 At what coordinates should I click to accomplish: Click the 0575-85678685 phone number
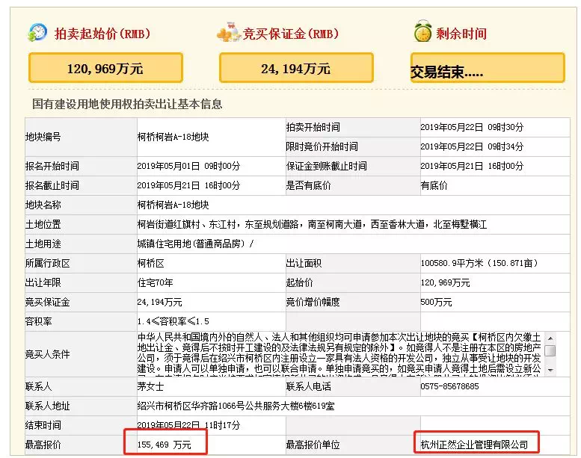click(x=449, y=386)
